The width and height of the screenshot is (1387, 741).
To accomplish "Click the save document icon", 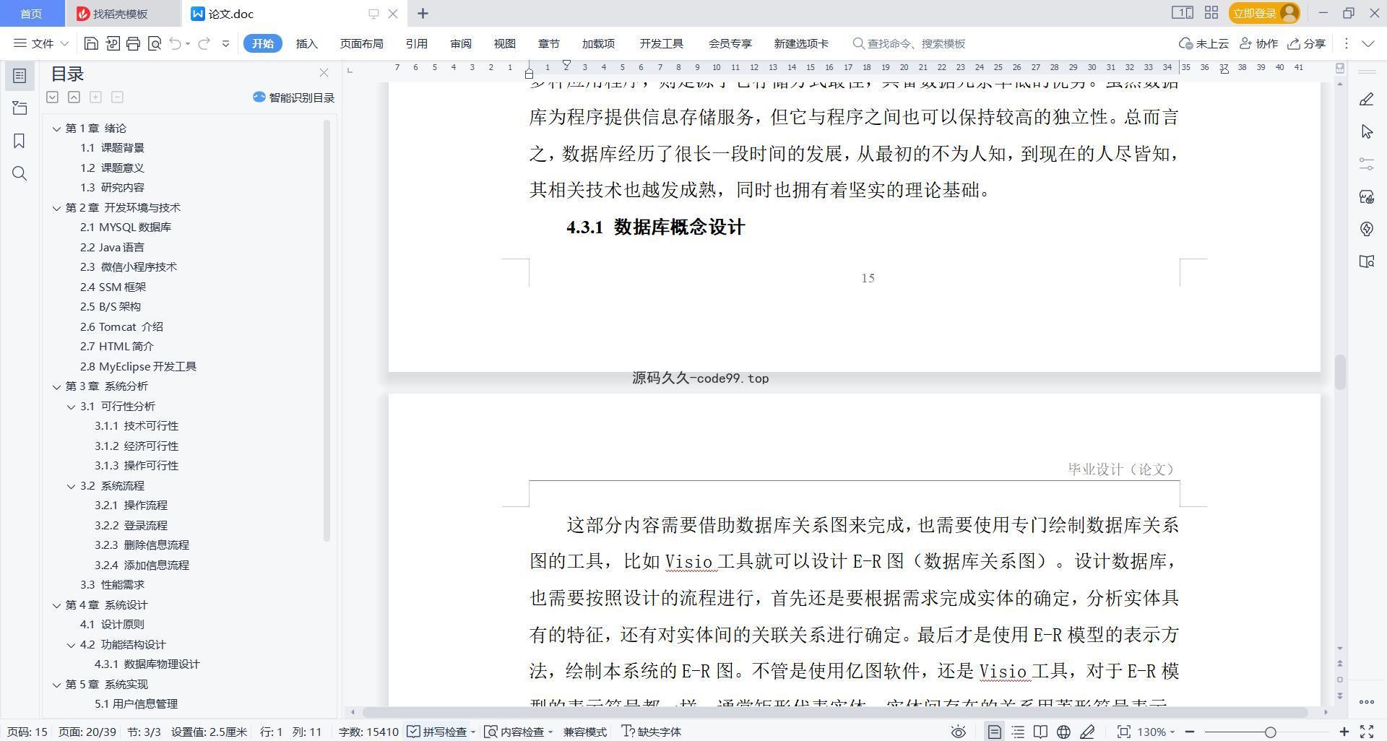I will pyautogui.click(x=91, y=43).
